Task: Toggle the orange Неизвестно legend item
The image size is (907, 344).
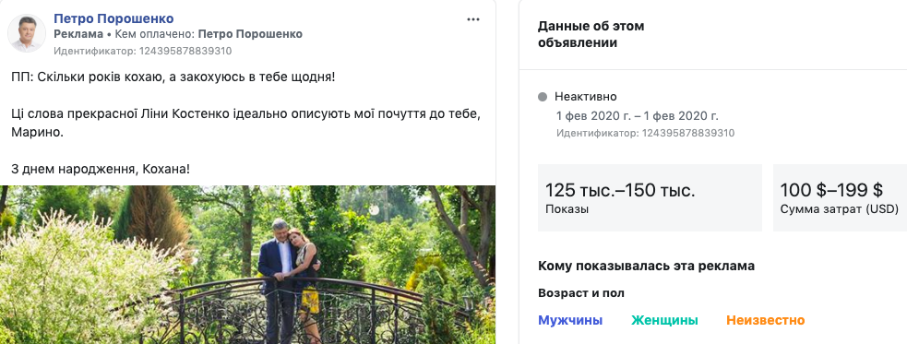Action: tap(765, 320)
